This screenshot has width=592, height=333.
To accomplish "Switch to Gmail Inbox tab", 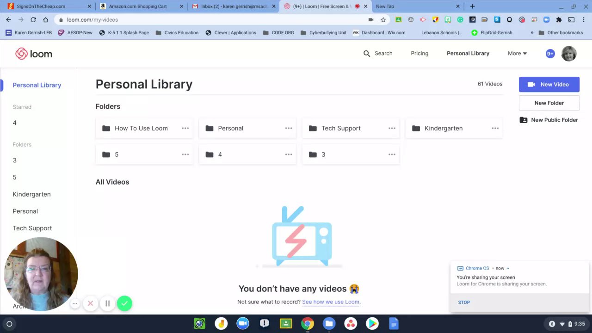I will coord(234,6).
